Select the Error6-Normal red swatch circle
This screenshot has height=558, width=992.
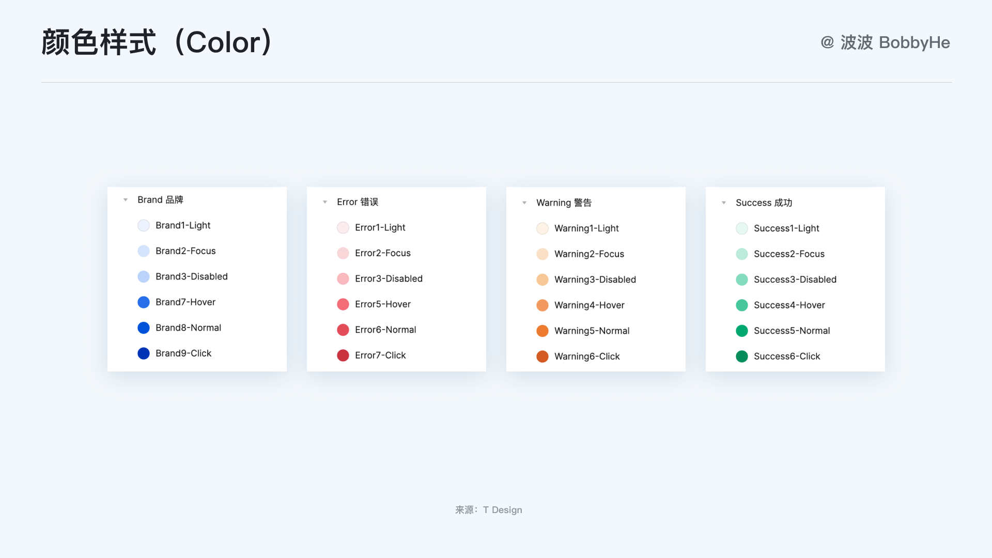tap(343, 330)
